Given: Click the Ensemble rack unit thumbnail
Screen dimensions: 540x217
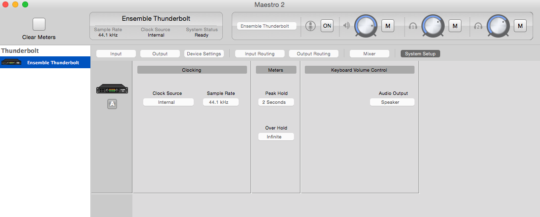Looking at the screenshot, I should (112, 89).
